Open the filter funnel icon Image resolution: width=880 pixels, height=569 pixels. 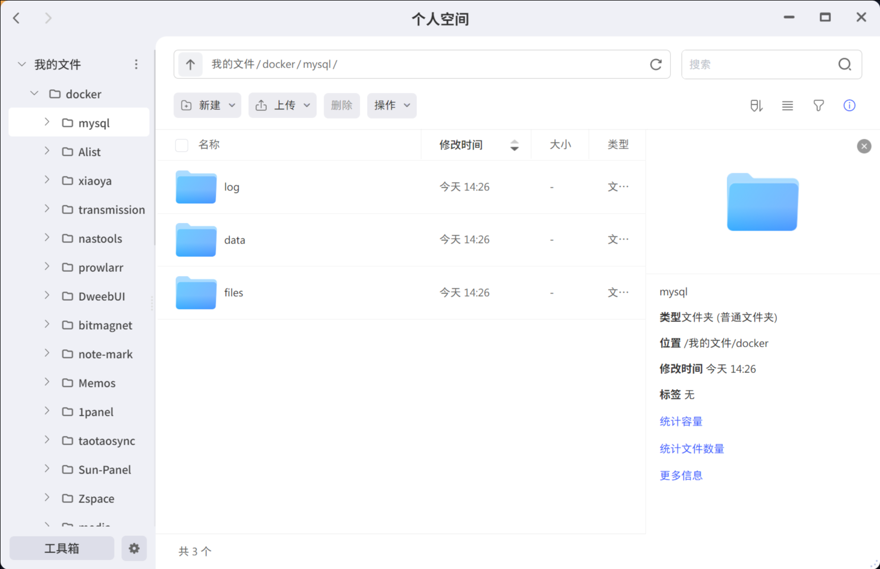(x=819, y=106)
